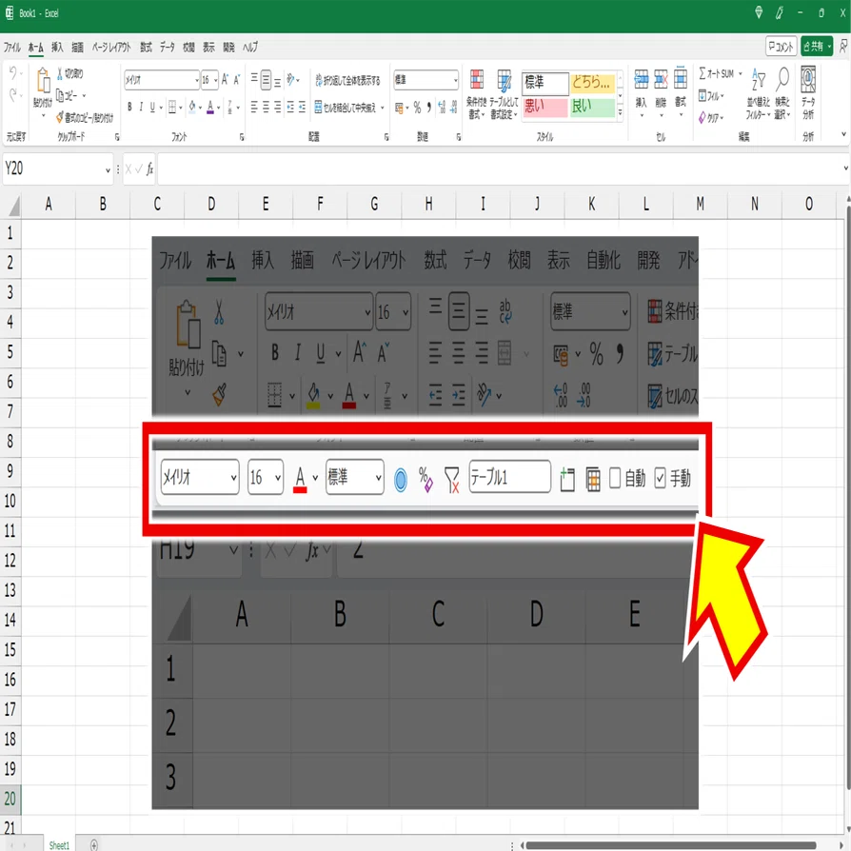The image size is (851, 851).
Task: Expand the cell styles gallery More arrow
Action: tap(621, 112)
